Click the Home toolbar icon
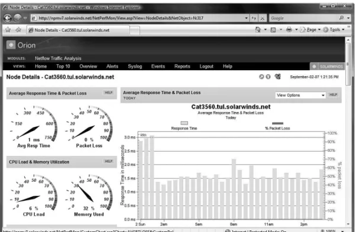Viewport: 356px width, 232px height. pyautogui.click(x=258, y=30)
